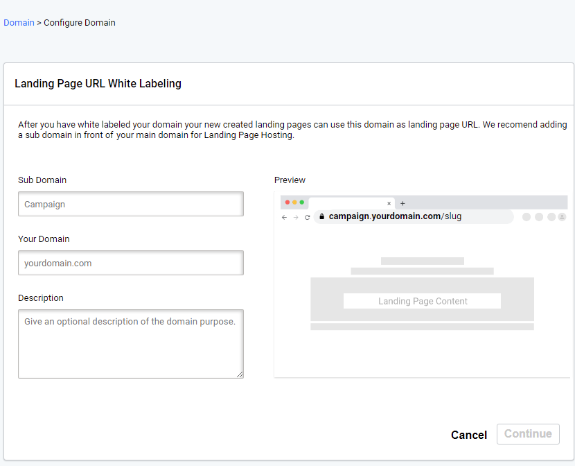This screenshot has height=466, width=575.
Task: Click the plus new-tab icon in the preview
Action: [x=403, y=203]
